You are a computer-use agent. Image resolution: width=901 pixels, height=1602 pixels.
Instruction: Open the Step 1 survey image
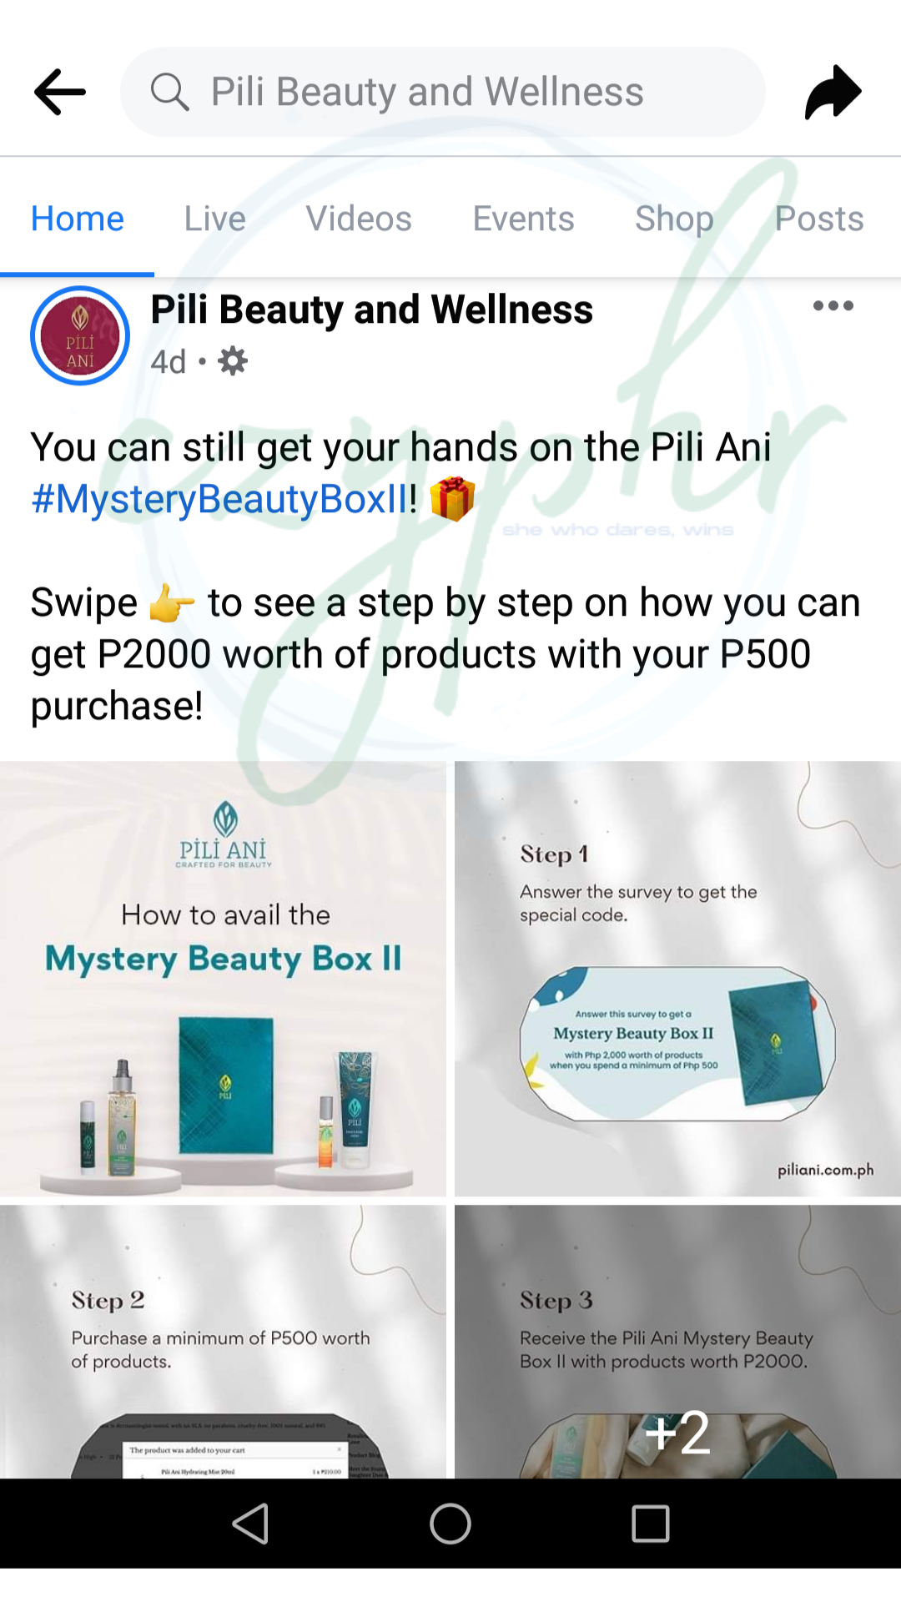click(x=677, y=978)
